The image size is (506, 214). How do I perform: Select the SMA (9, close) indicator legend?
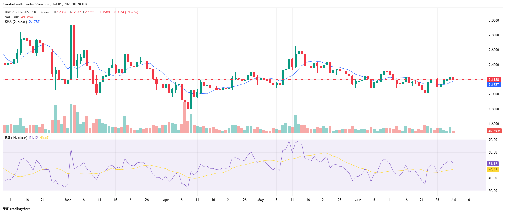[x=16, y=22]
